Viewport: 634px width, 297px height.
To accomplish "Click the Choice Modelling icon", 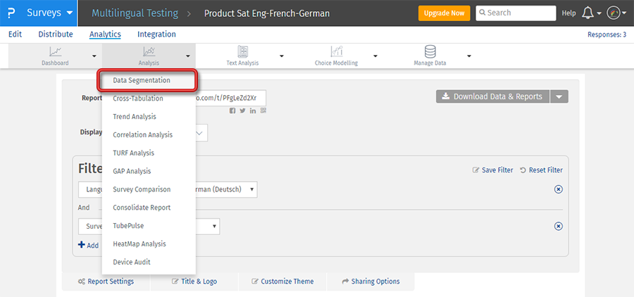I will 337,51.
